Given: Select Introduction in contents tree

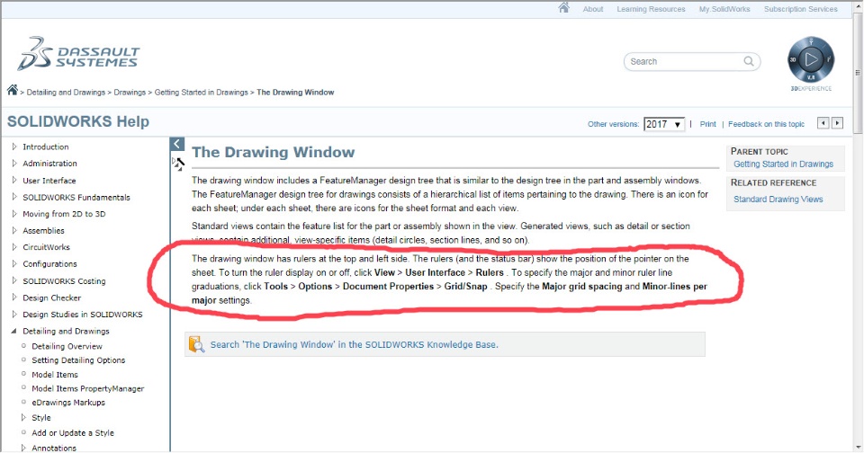Looking at the screenshot, I should (46, 147).
